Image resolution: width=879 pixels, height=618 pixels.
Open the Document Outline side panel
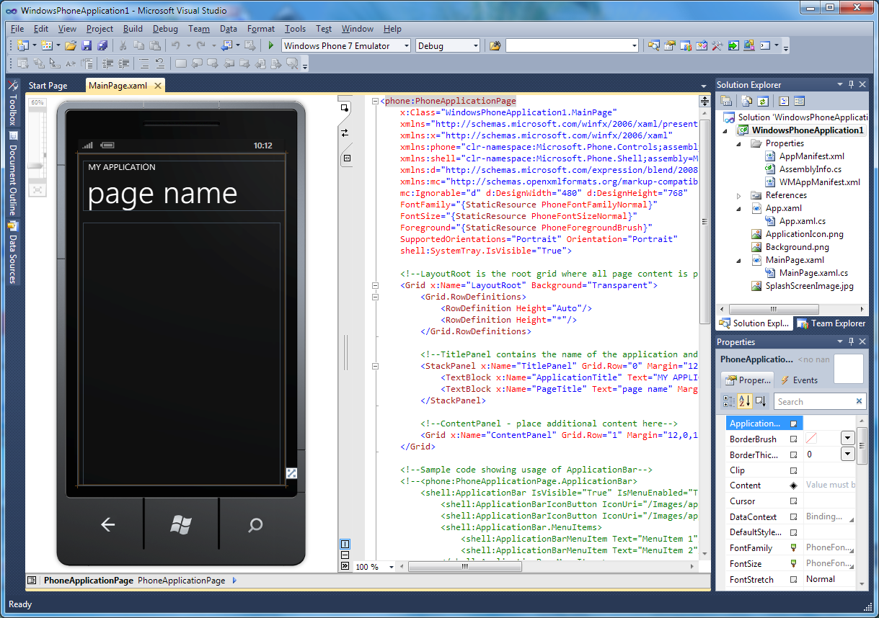click(x=12, y=173)
